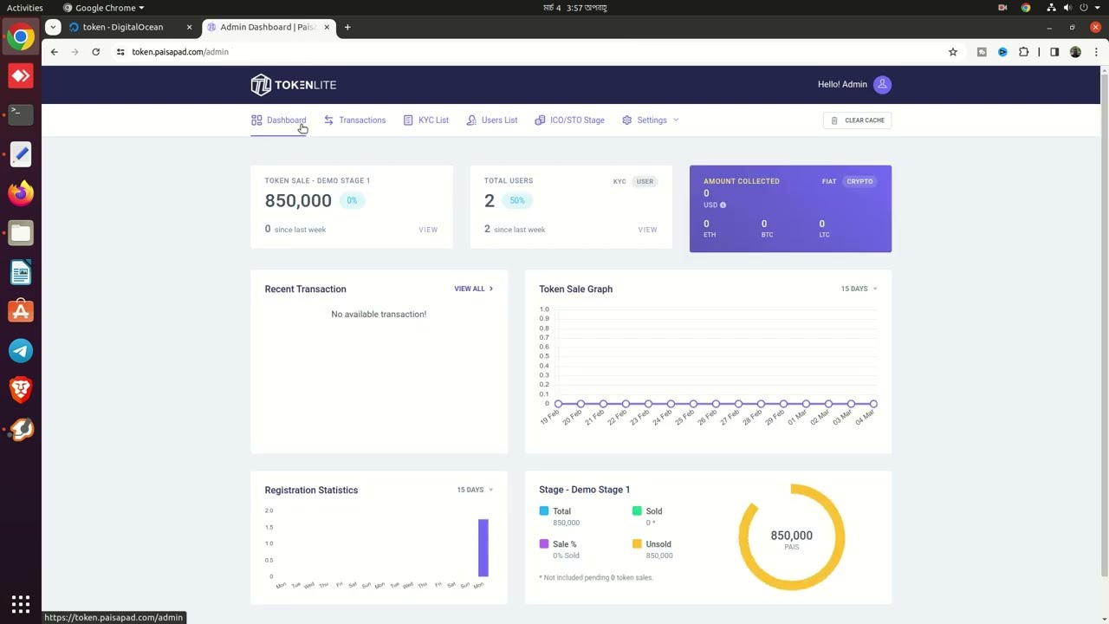This screenshot has height=624, width=1109.
Task: Toggle Chrome side panel icon
Action: [x=1054, y=52]
